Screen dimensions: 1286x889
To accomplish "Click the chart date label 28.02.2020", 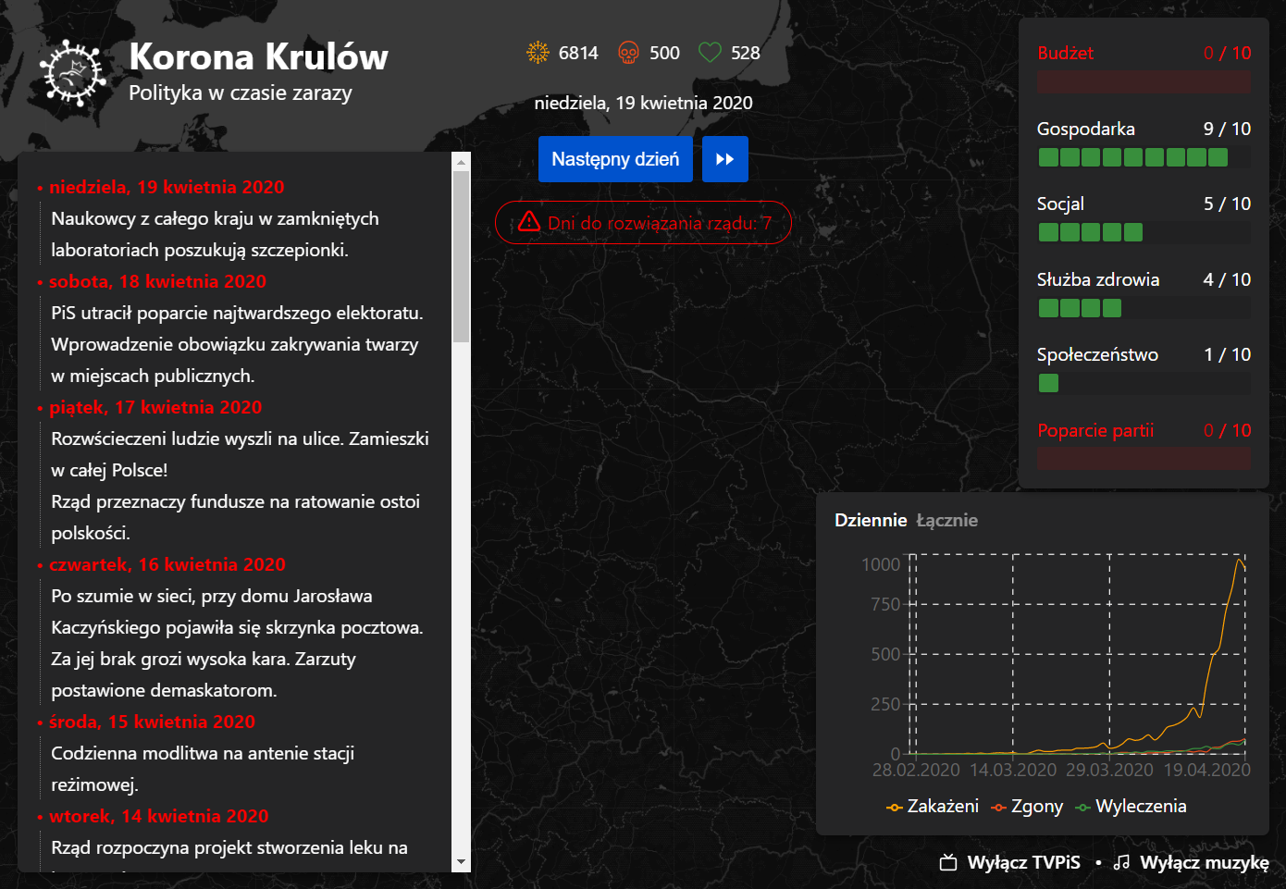I will pyautogui.click(x=916, y=770).
